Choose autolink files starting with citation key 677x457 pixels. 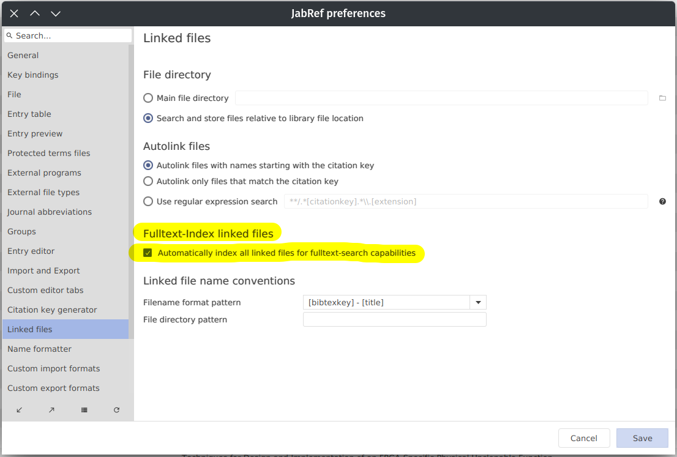(x=148, y=165)
